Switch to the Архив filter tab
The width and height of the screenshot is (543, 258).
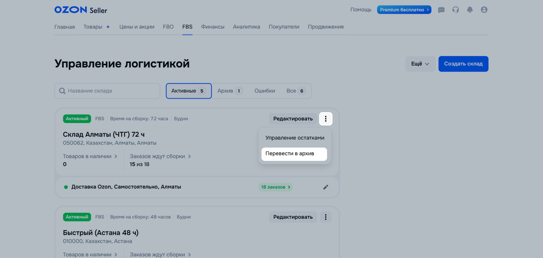click(230, 91)
